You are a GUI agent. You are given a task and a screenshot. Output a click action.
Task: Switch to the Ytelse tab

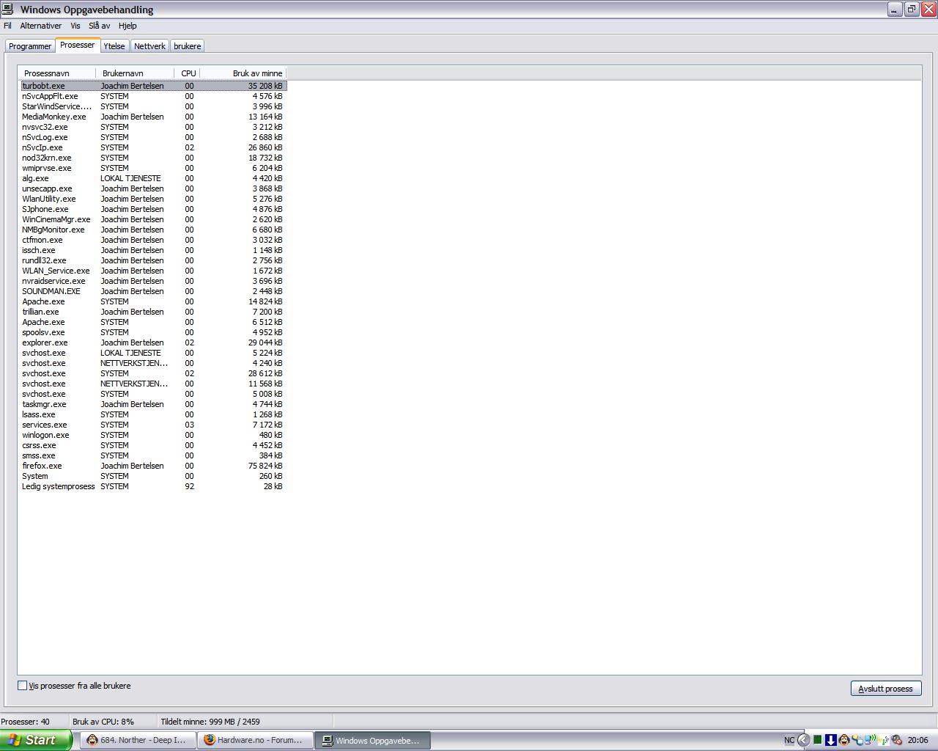coord(114,46)
